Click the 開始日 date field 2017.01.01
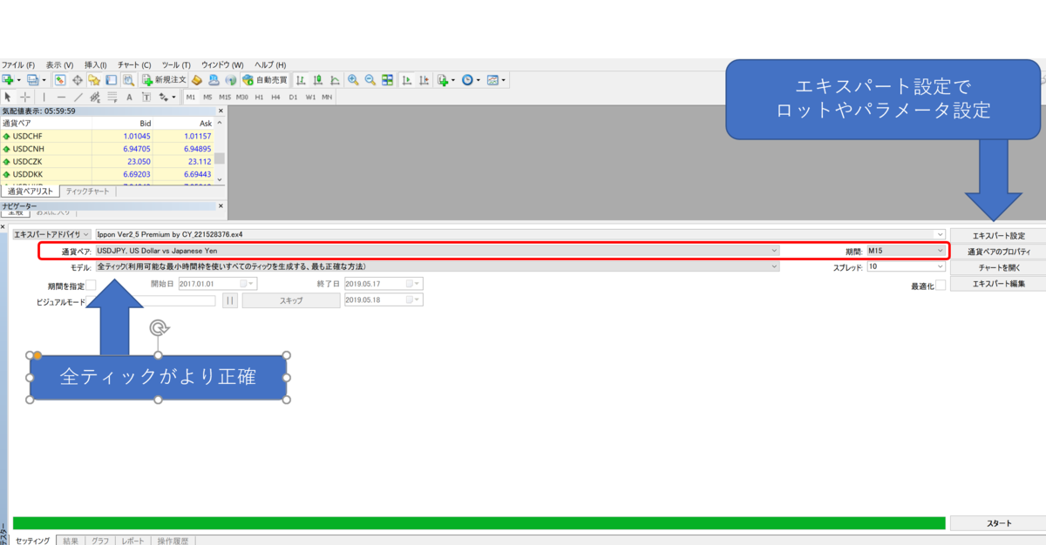This screenshot has width=1046, height=545. point(217,284)
